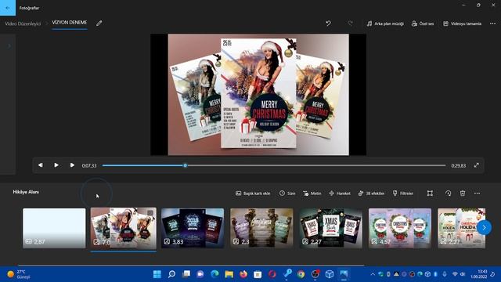The height and width of the screenshot is (282, 501).
Task: Expand the collapsed project library panel
Action: [x=9, y=46]
